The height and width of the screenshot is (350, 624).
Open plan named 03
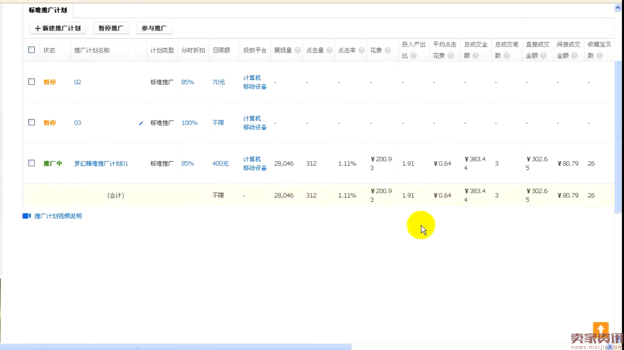coord(77,123)
